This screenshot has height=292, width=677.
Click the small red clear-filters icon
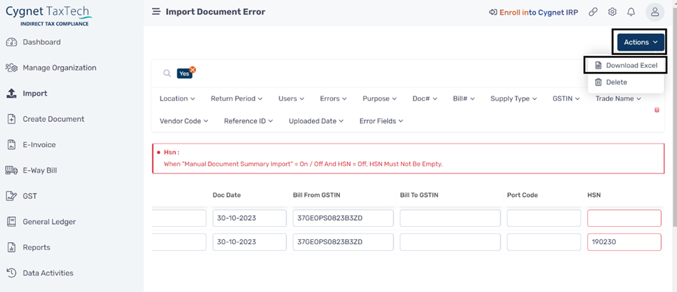tap(657, 110)
